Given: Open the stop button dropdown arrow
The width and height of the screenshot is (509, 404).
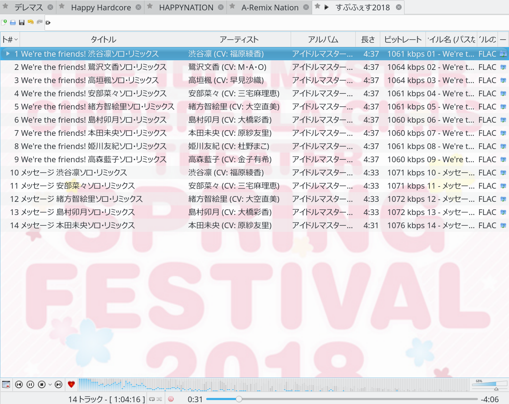Looking at the screenshot, I should point(50,384).
